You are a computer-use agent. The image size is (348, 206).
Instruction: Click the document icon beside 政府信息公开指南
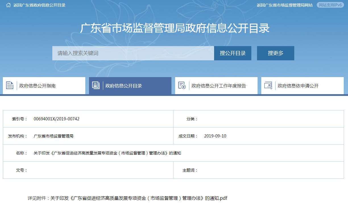10,85
